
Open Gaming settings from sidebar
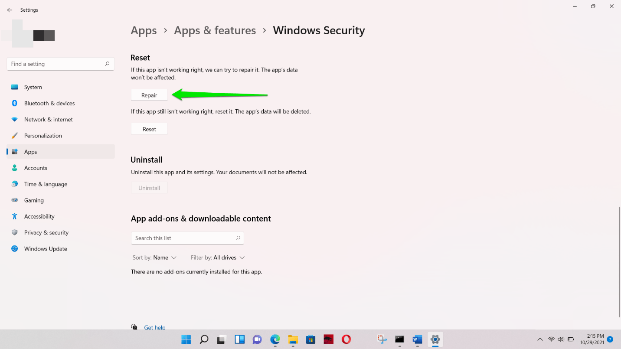click(x=34, y=200)
